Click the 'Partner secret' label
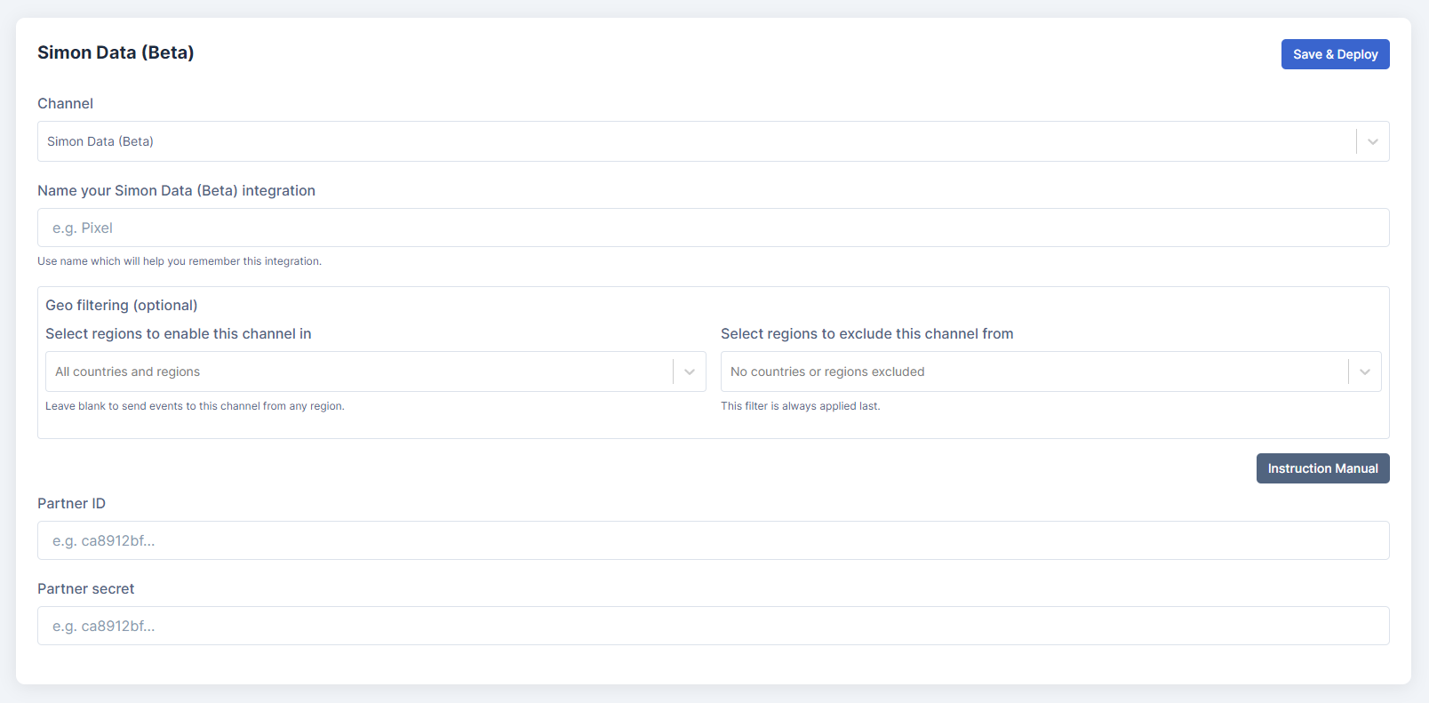Image resolution: width=1429 pixels, height=703 pixels. (85, 589)
